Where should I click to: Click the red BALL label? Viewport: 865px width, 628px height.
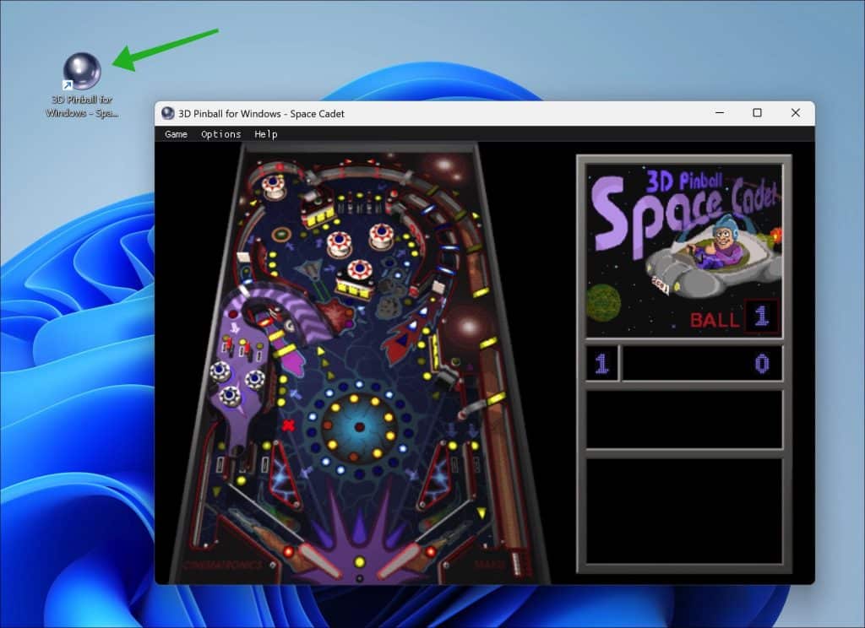point(715,320)
